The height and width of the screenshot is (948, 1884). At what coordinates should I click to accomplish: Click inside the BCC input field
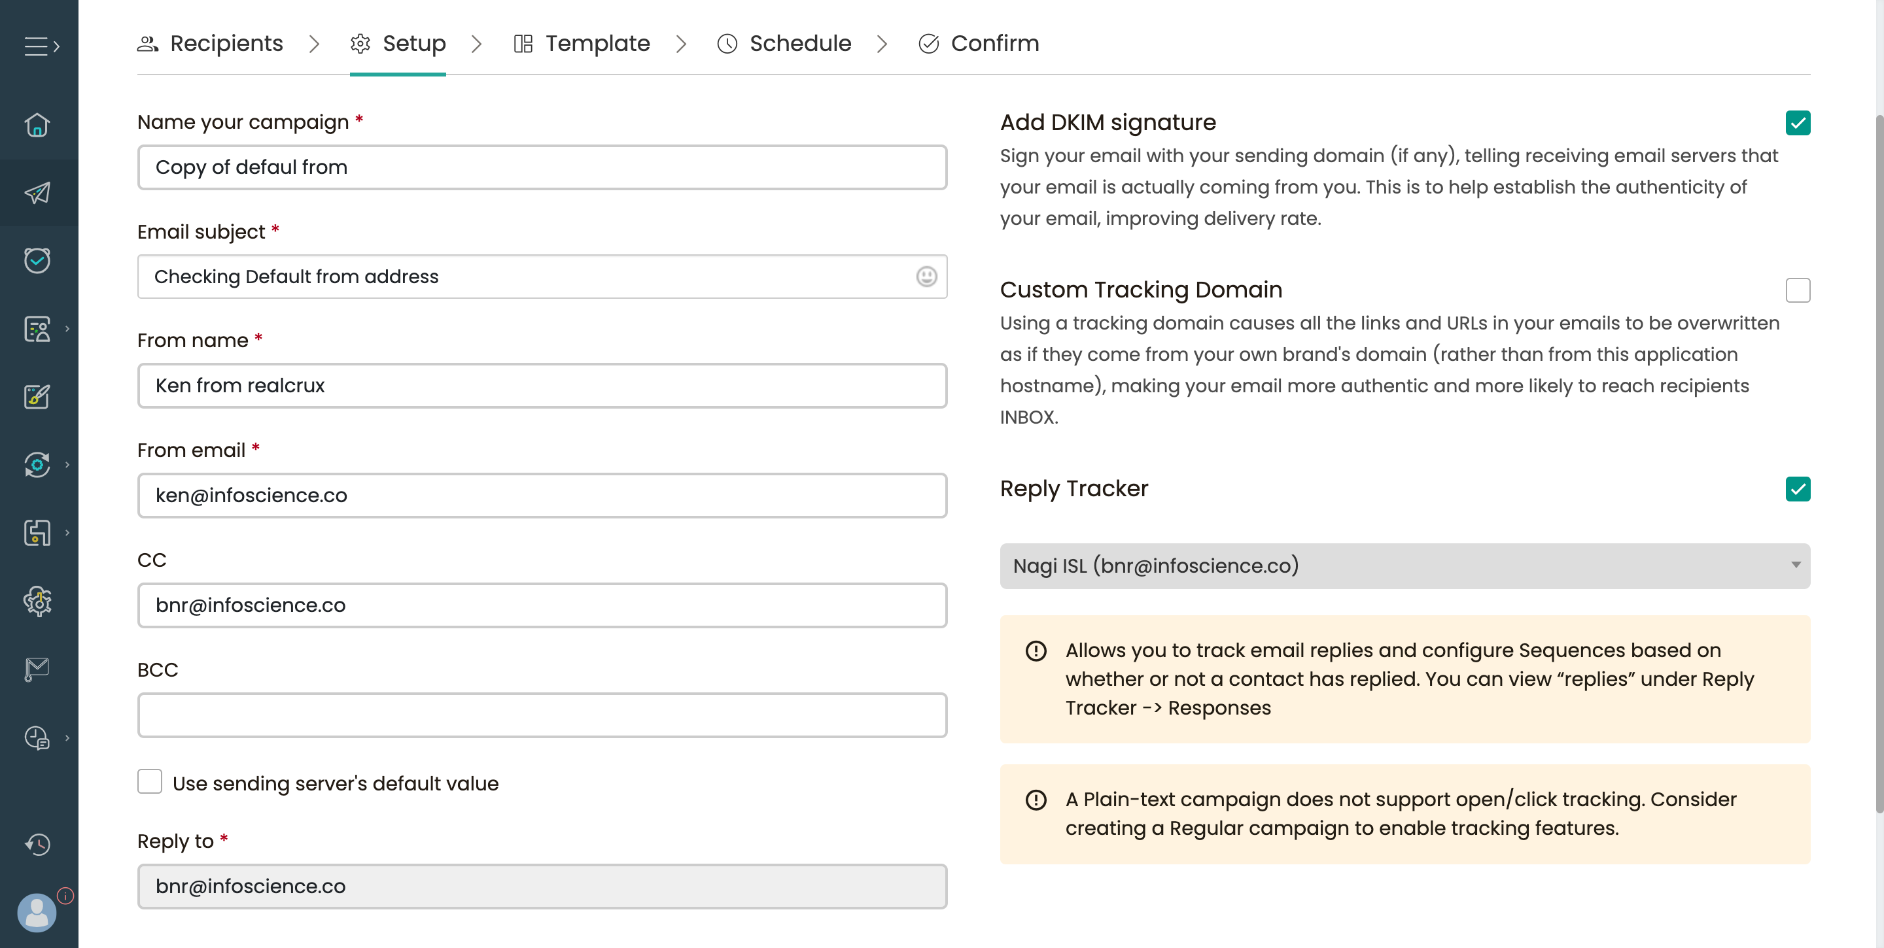[541, 715]
